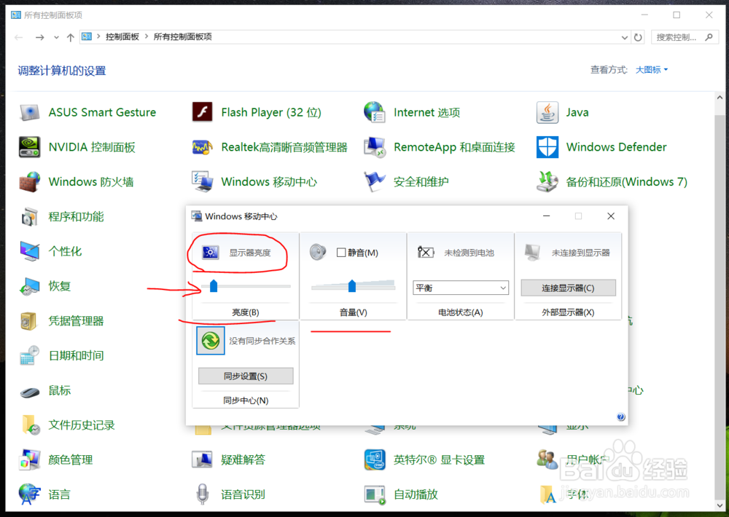729x517 pixels.
Task: Open 文件历史记录 folder icon
Action: tap(30, 425)
